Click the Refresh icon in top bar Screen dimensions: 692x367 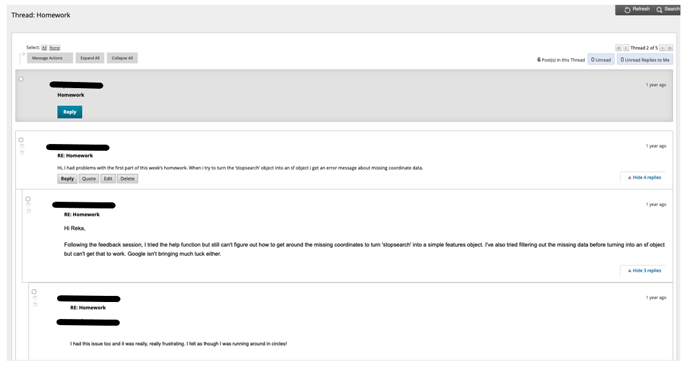pos(627,10)
